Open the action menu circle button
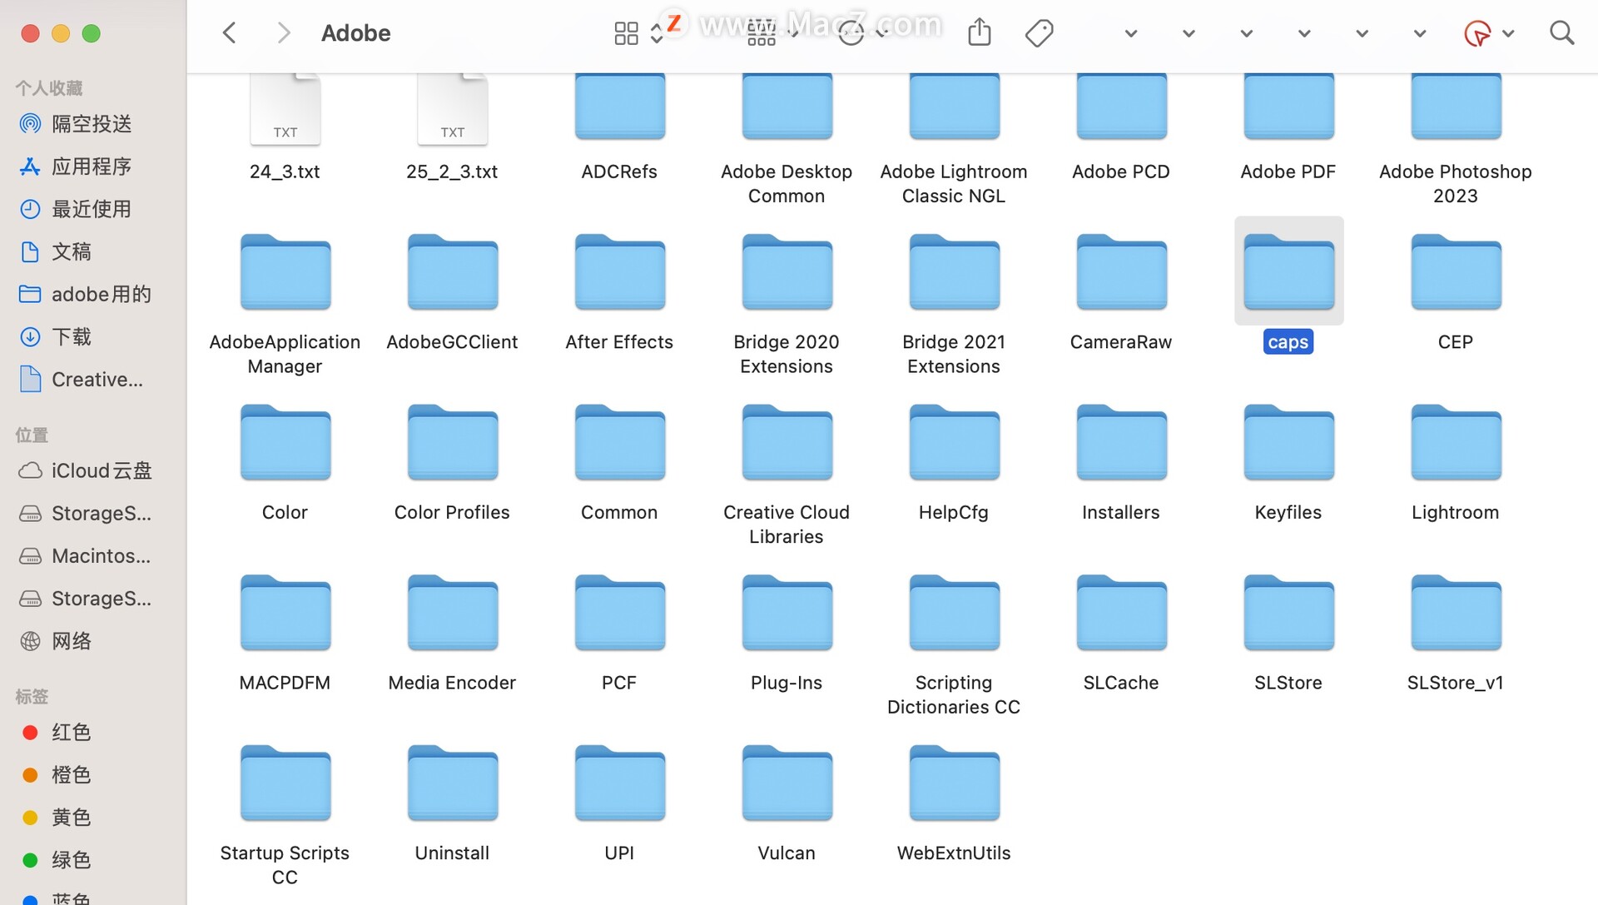This screenshot has height=905, width=1598. pos(851,33)
